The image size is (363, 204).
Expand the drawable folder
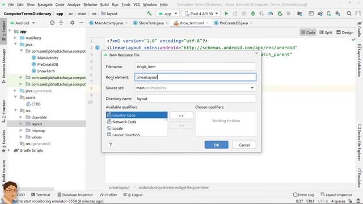click(21, 117)
